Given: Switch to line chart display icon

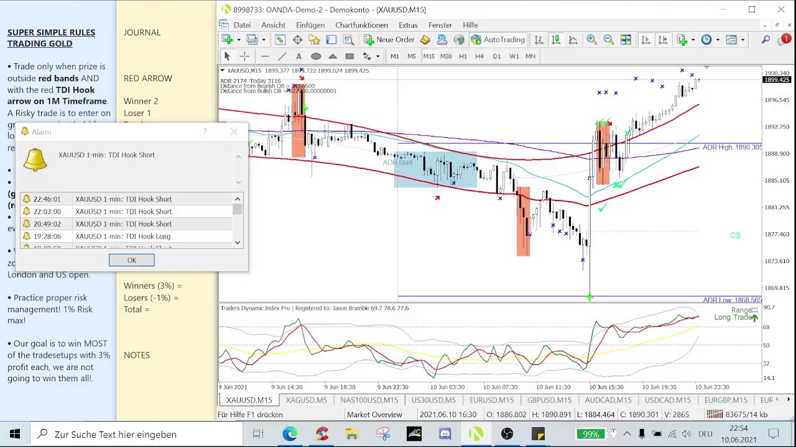Looking at the screenshot, I should [573, 40].
